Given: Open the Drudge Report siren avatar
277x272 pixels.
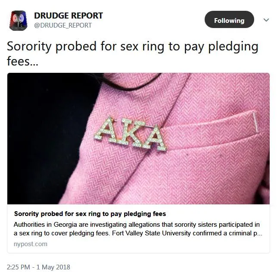Looking at the screenshot, I should coord(19,21).
